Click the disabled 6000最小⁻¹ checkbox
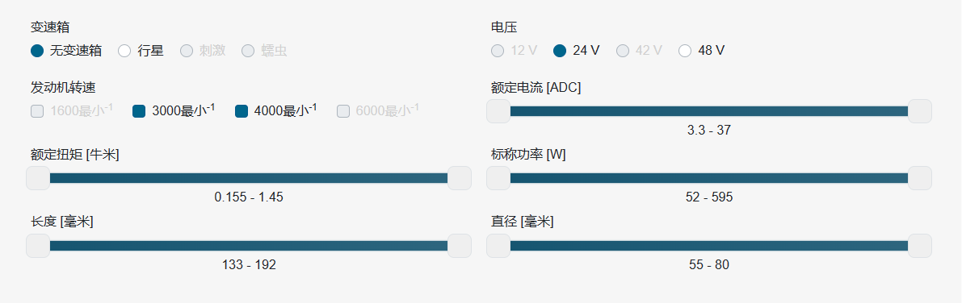962x303 pixels. click(343, 110)
